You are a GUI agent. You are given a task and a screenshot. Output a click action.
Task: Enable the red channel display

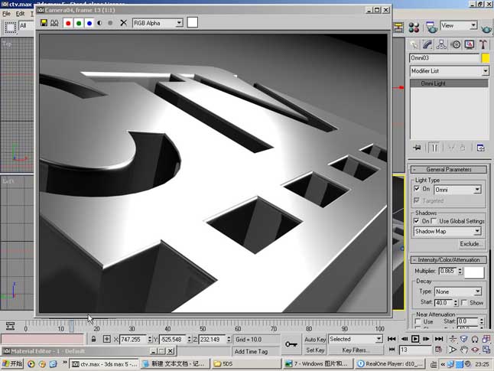tap(68, 23)
